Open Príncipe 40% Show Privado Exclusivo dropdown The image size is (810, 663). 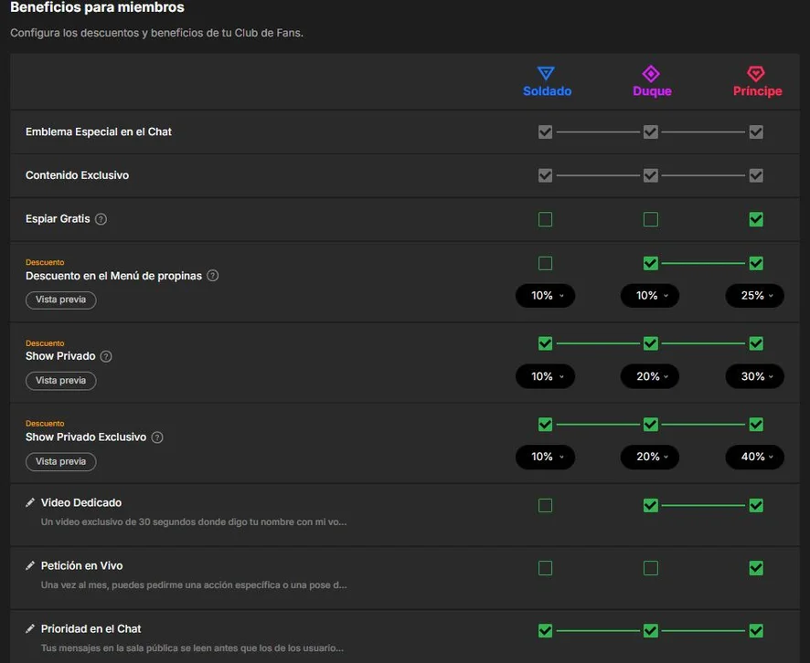(755, 457)
